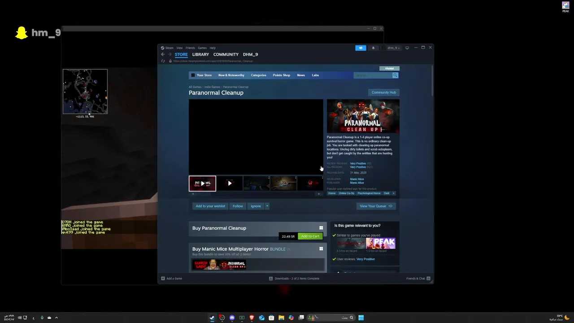574x323 pixels.
Task: Click the PEAK similar game thumbnail
Action: pyautogui.click(x=380, y=243)
